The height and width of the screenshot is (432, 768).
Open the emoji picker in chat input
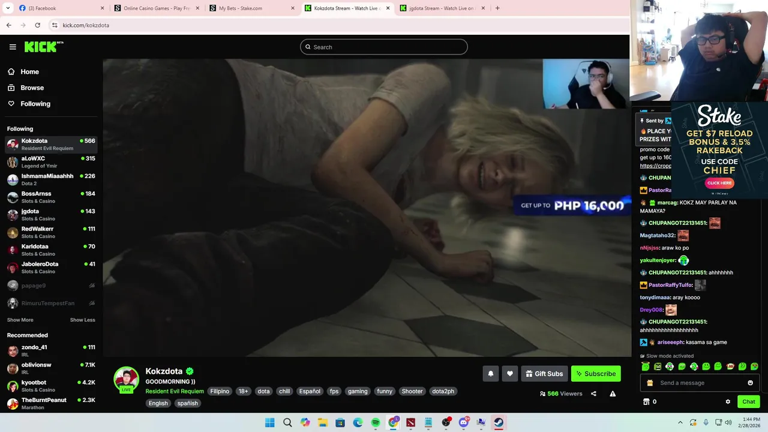[x=750, y=383]
